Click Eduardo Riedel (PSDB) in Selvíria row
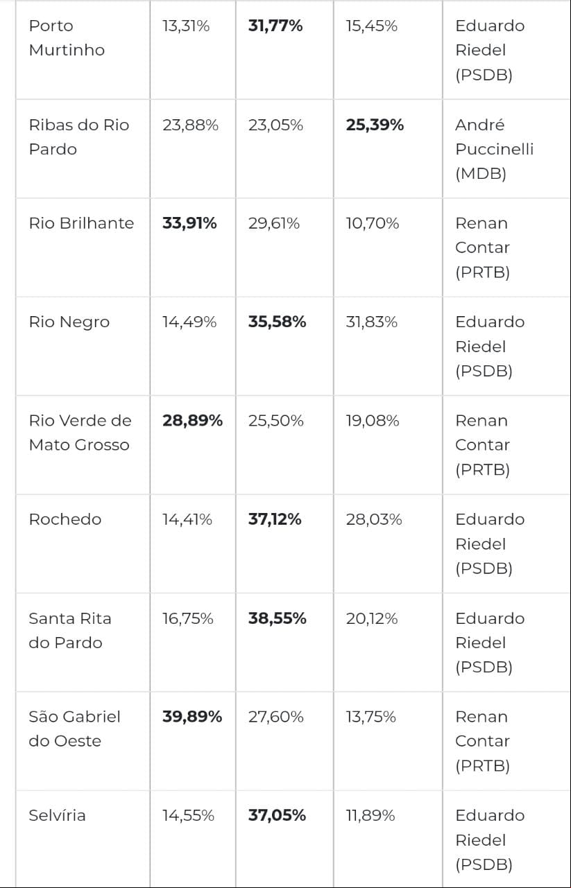The height and width of the screenshot is (888, 571). pos(490,839)
